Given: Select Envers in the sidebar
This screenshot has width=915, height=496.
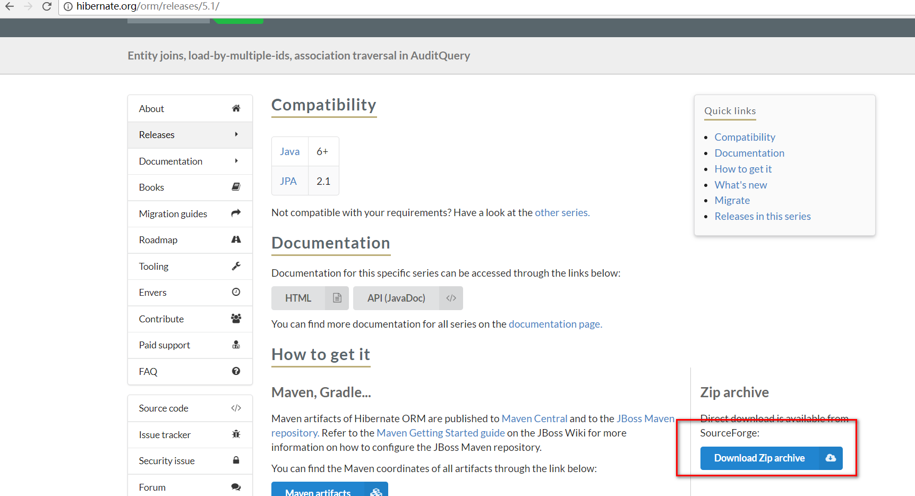Looking at the screenshot, I should pyautogui.click(x=190, y=293).
